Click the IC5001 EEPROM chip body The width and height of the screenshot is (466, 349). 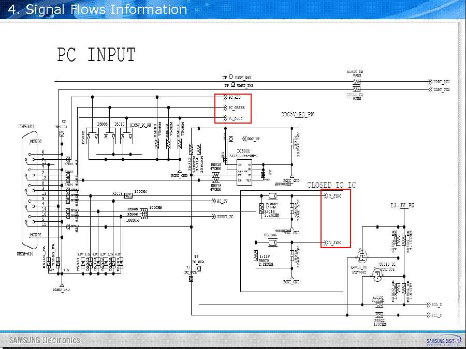(x=244, y=172)
